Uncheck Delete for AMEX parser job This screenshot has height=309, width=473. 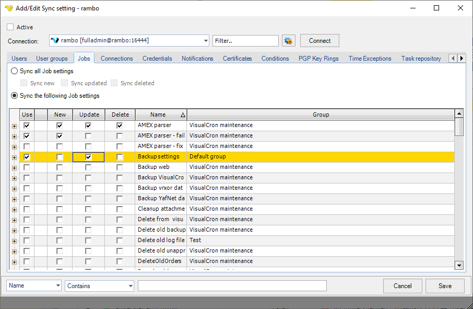[x=120, y=125]
